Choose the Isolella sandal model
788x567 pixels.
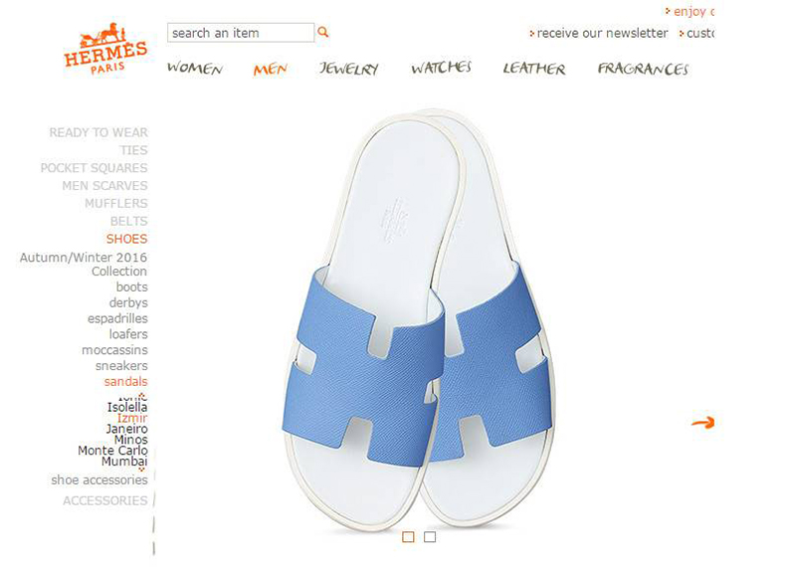[x=127, y=407]
